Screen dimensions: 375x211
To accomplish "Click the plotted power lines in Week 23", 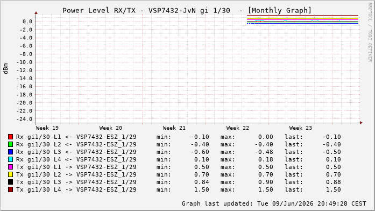I will coord(302,19).
